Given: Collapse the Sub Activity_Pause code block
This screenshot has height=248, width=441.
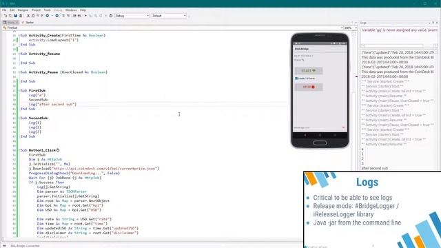Looking at the screenshot, I should click(19, 72).
